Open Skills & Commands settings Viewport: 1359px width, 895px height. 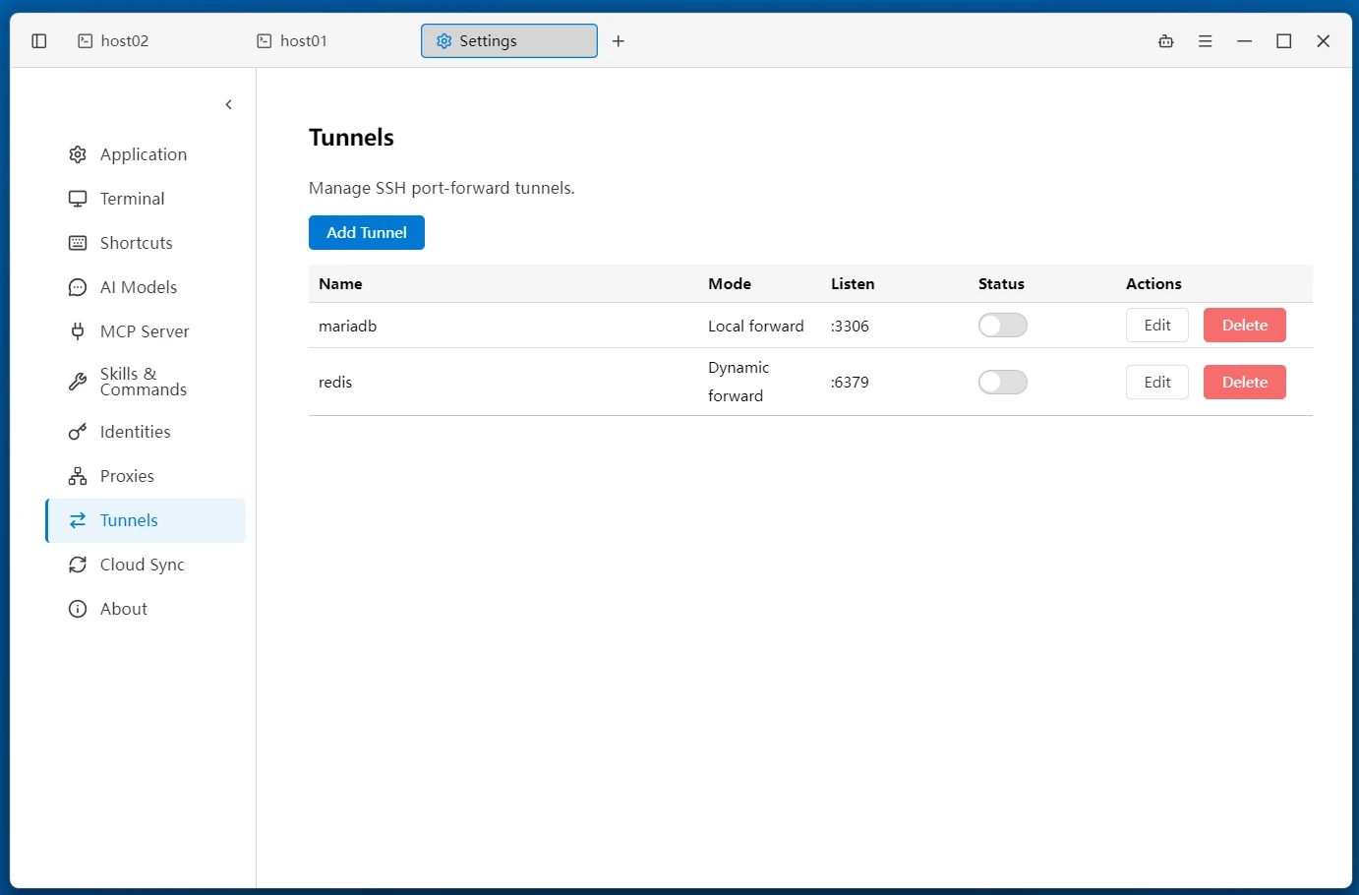coord(146,382)
